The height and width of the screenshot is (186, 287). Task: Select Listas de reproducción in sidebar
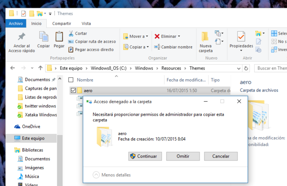(38, 97)
